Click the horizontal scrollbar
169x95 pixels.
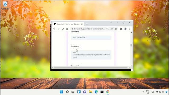[x=91, y=68]
